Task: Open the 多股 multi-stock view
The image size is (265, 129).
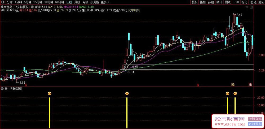Action: click(211, 2)
